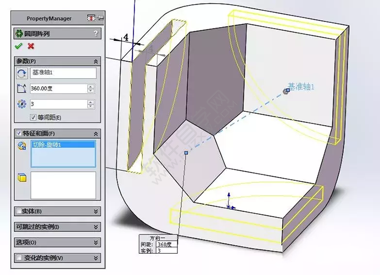Increase the angle with up spinner arrow
The width and height of the screenshot is (380, 275).
coord(91,86)
